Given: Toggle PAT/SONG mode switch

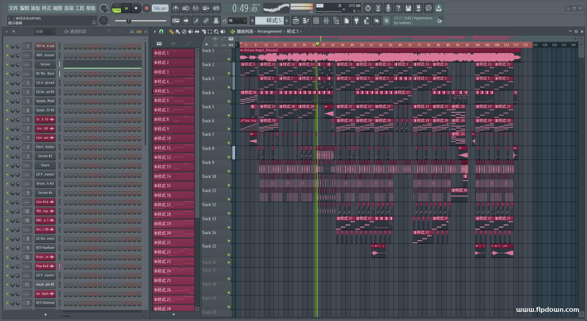Looking at the screenshot, I should (x=116, y=8).
